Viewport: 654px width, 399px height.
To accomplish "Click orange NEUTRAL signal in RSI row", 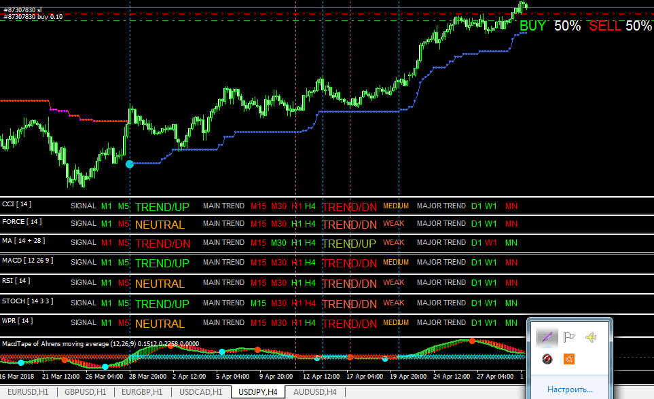I will pos(160,284).
